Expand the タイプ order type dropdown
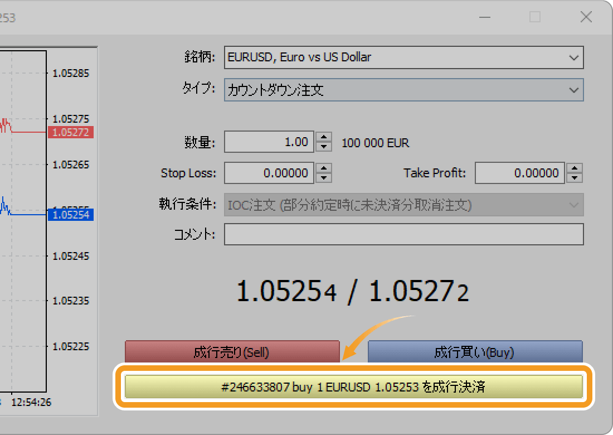This screenshot has width=613, height=435. click(x=403, y=90)
